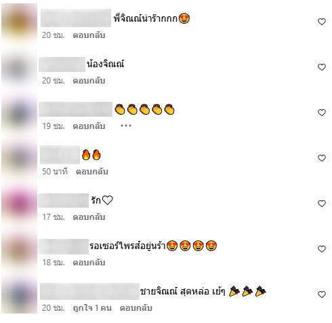Tap heart beside 'รอเซอร์ไพรส์อยู่นร้า' comment

(322, 249)
